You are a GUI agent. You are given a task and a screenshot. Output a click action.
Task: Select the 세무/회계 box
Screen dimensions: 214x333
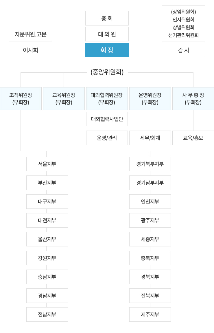tap(150, 138)
